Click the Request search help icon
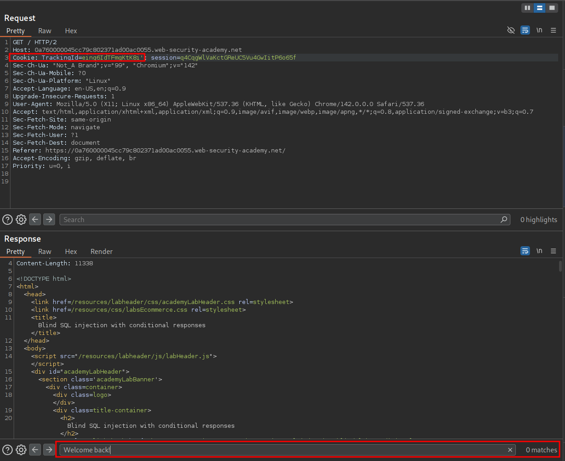The image size is (565, 461). (7, 219)
